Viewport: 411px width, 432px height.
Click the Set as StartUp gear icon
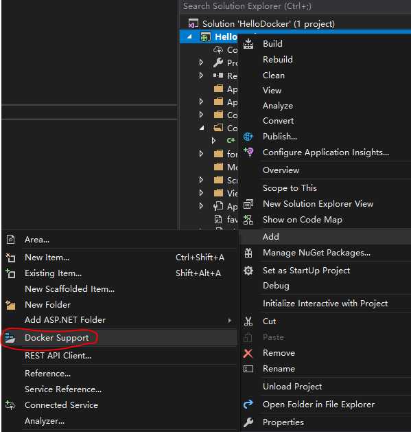pyautogui.click(x=248, y=271)
